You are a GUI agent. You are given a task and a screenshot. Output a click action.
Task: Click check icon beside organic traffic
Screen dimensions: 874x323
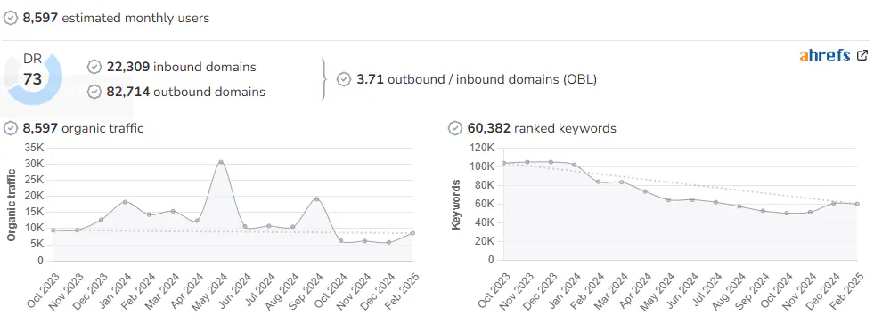click(x=11, y=128)
